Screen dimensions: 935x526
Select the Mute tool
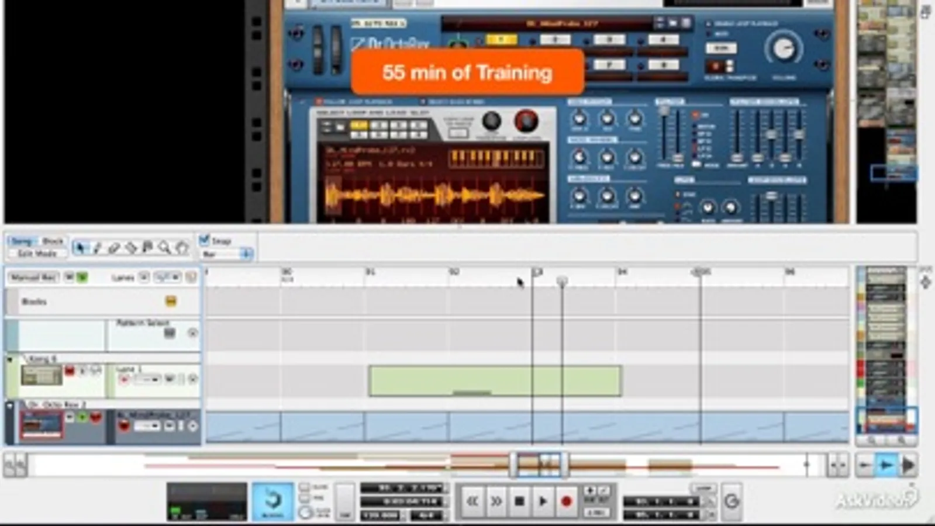pyautogui.click(x=148, y=248)
